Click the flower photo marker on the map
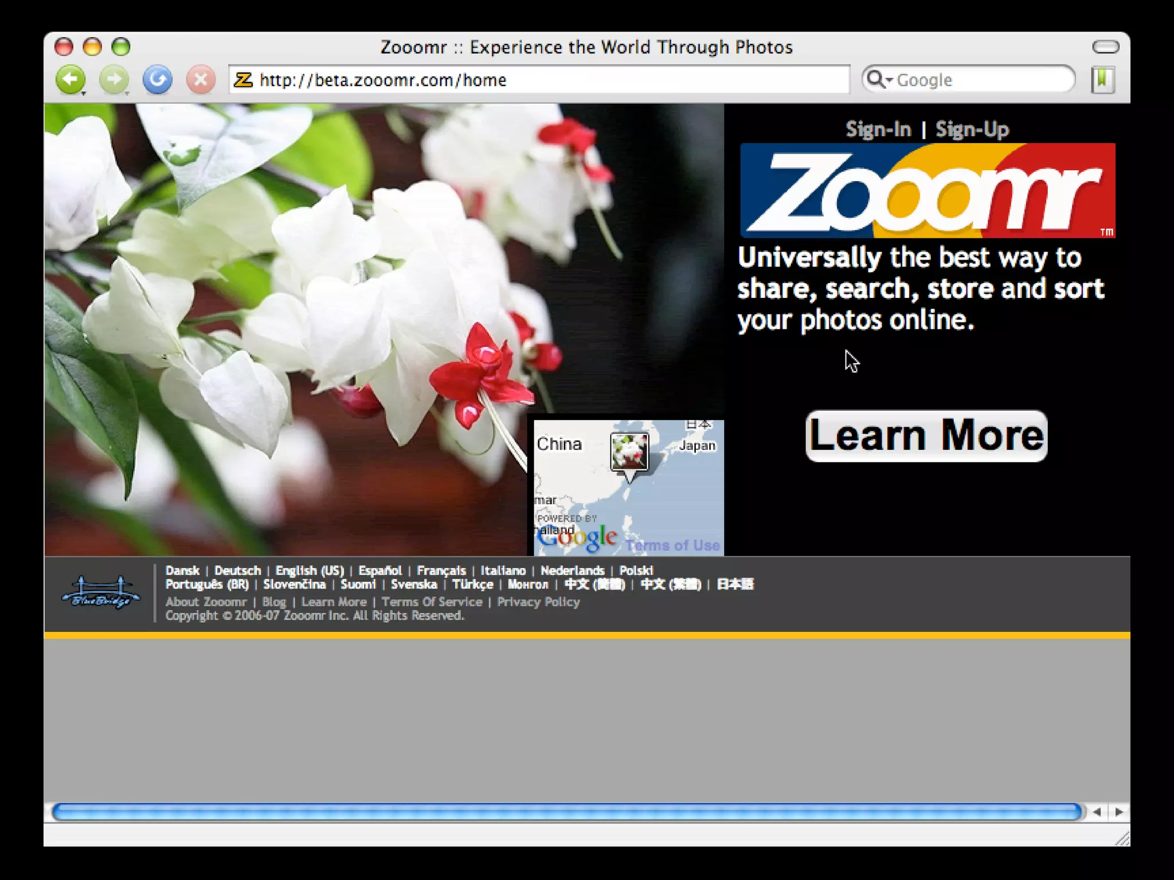1174x880 pixels. tap(629, 452)
